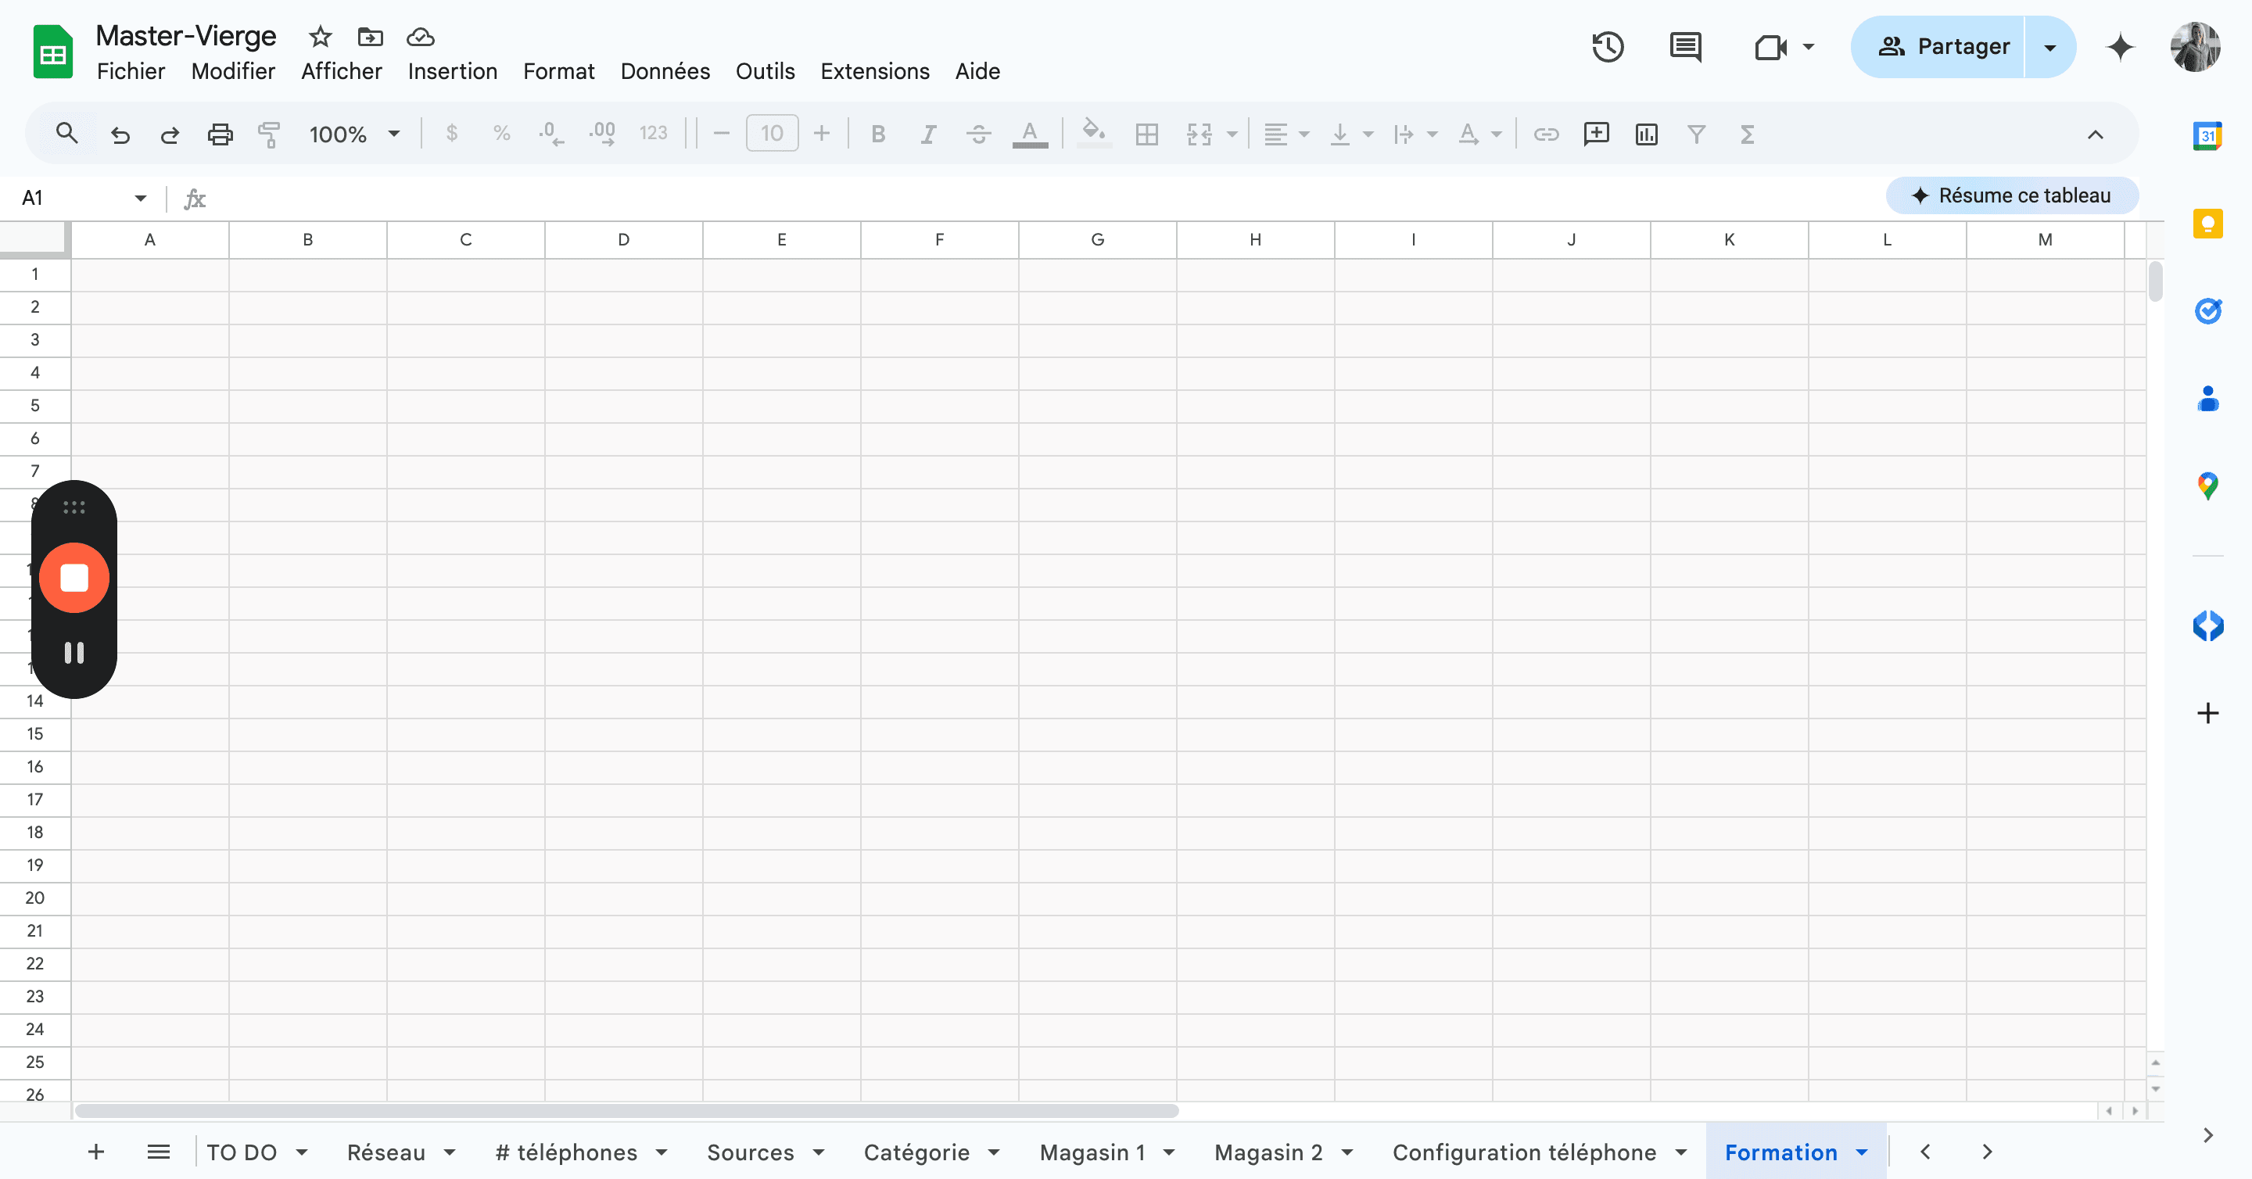
Task: Start a video call with camera icon
Action: tap(1770, 46)
